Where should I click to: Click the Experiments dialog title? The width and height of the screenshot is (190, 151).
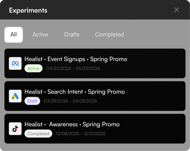click(x=28, y=11)
